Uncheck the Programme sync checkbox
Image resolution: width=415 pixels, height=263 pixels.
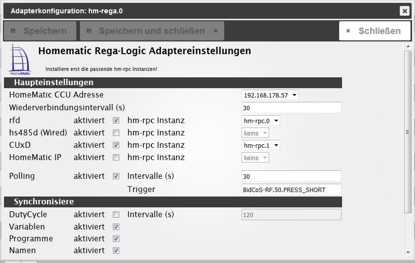click(116, 239)
